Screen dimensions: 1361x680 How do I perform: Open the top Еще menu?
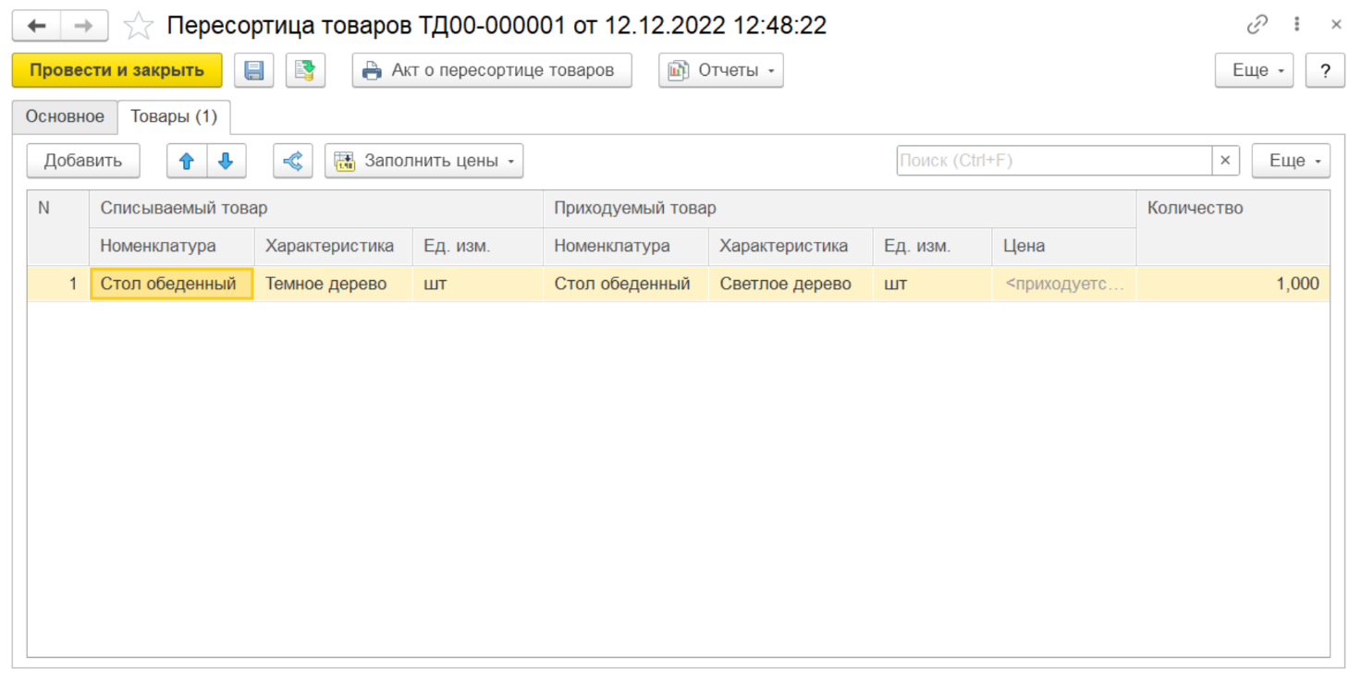1254,70
